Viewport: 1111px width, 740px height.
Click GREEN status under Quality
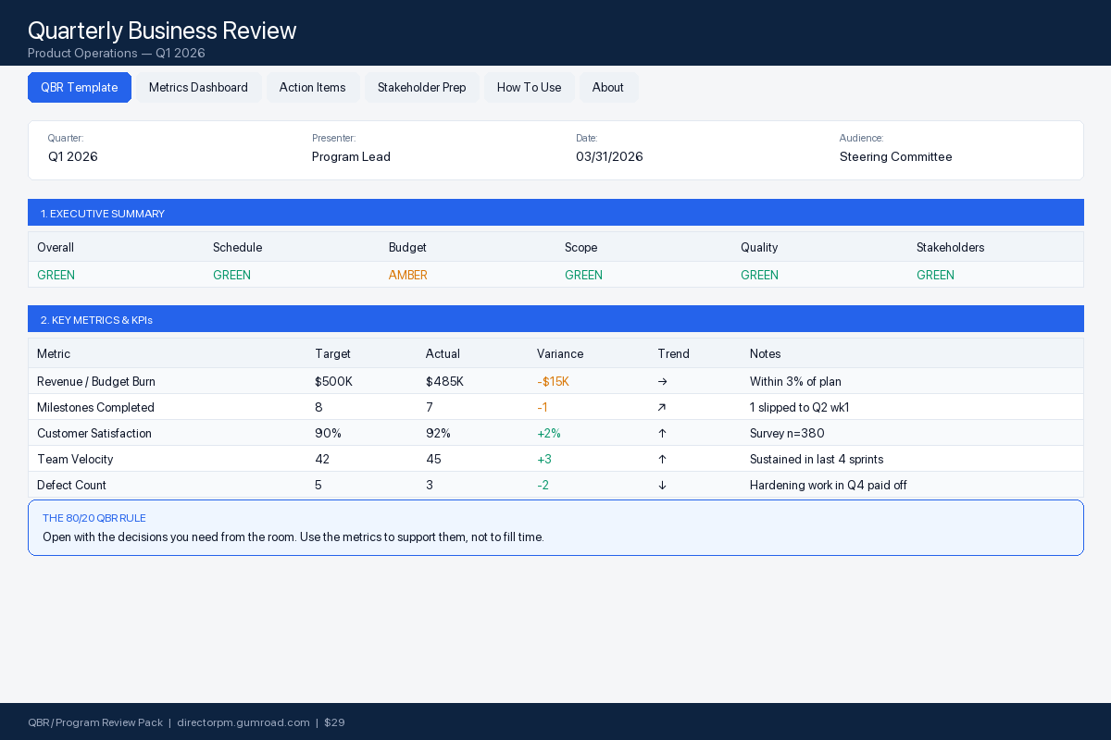[759, 275]
